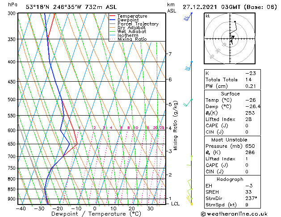
Task: Click the Surface section heading
Action: click(x=231, y=94)
